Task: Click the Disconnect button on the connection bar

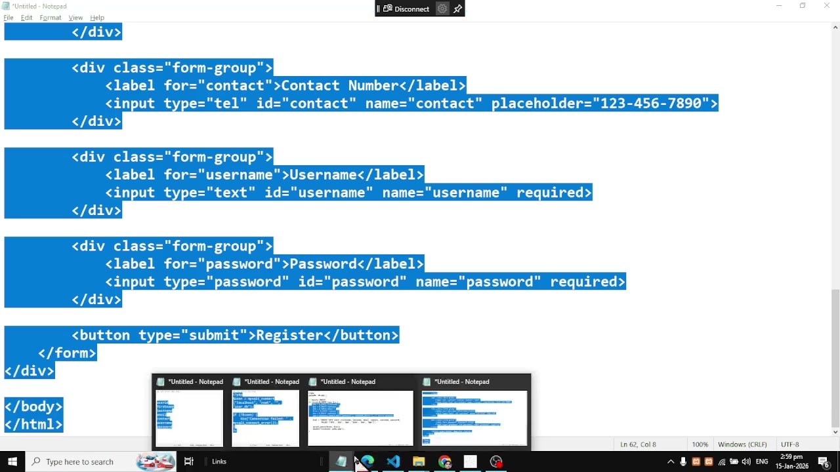Action: coord(407,9)
